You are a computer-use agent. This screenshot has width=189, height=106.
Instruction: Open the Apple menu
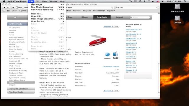coord(4,1)
